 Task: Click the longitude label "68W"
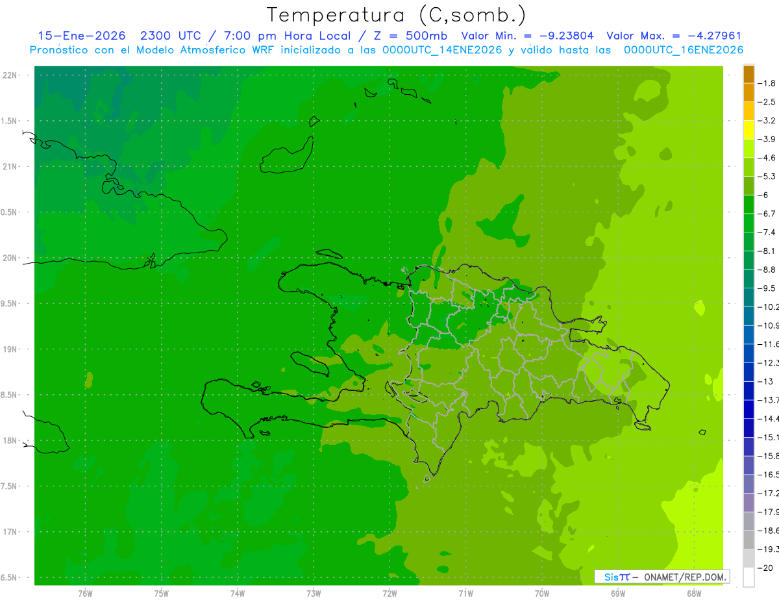(694, 594)
